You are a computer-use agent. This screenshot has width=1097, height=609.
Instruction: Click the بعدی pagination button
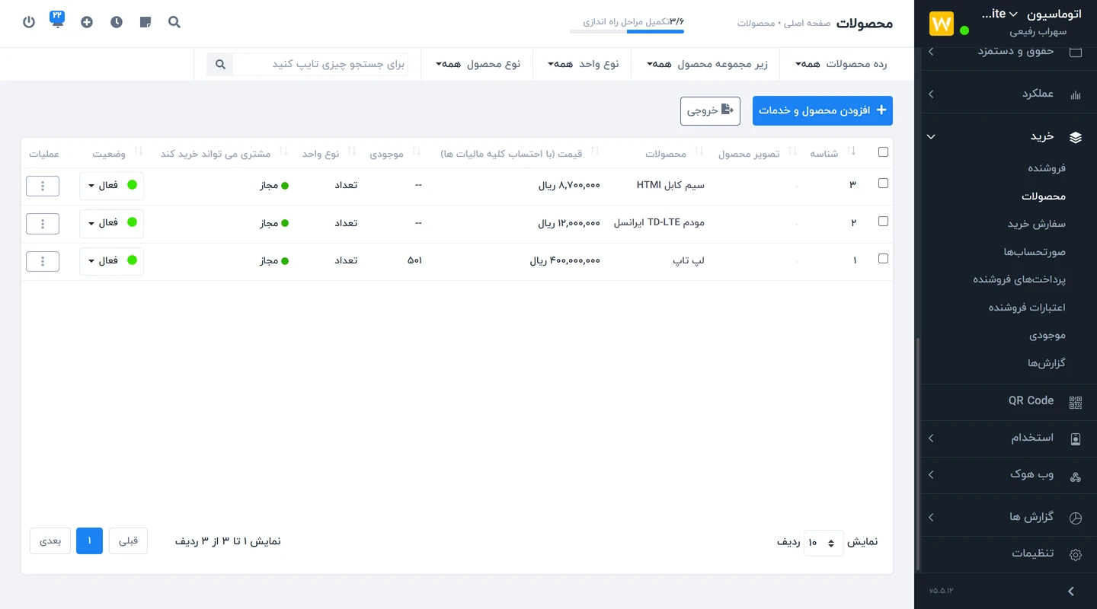[50, 541]
